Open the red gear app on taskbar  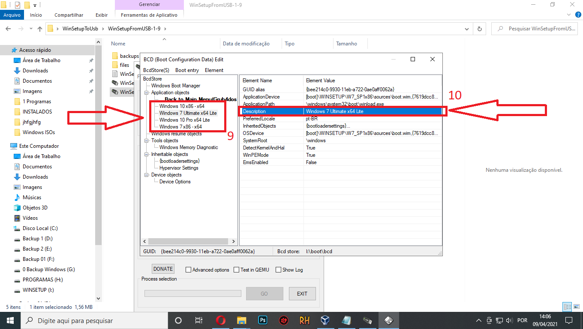284,320
